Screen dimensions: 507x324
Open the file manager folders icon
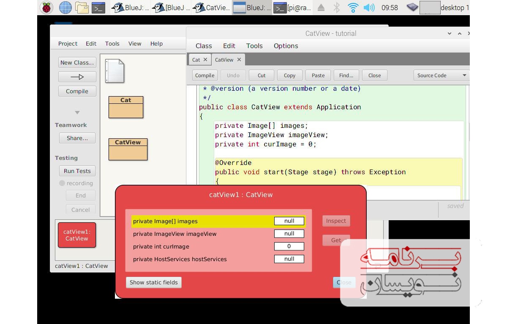click(82, 8)
